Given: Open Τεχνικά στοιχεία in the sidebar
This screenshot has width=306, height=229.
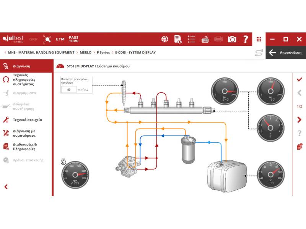Looking at the screenshot, I should (x=28, y=120).
